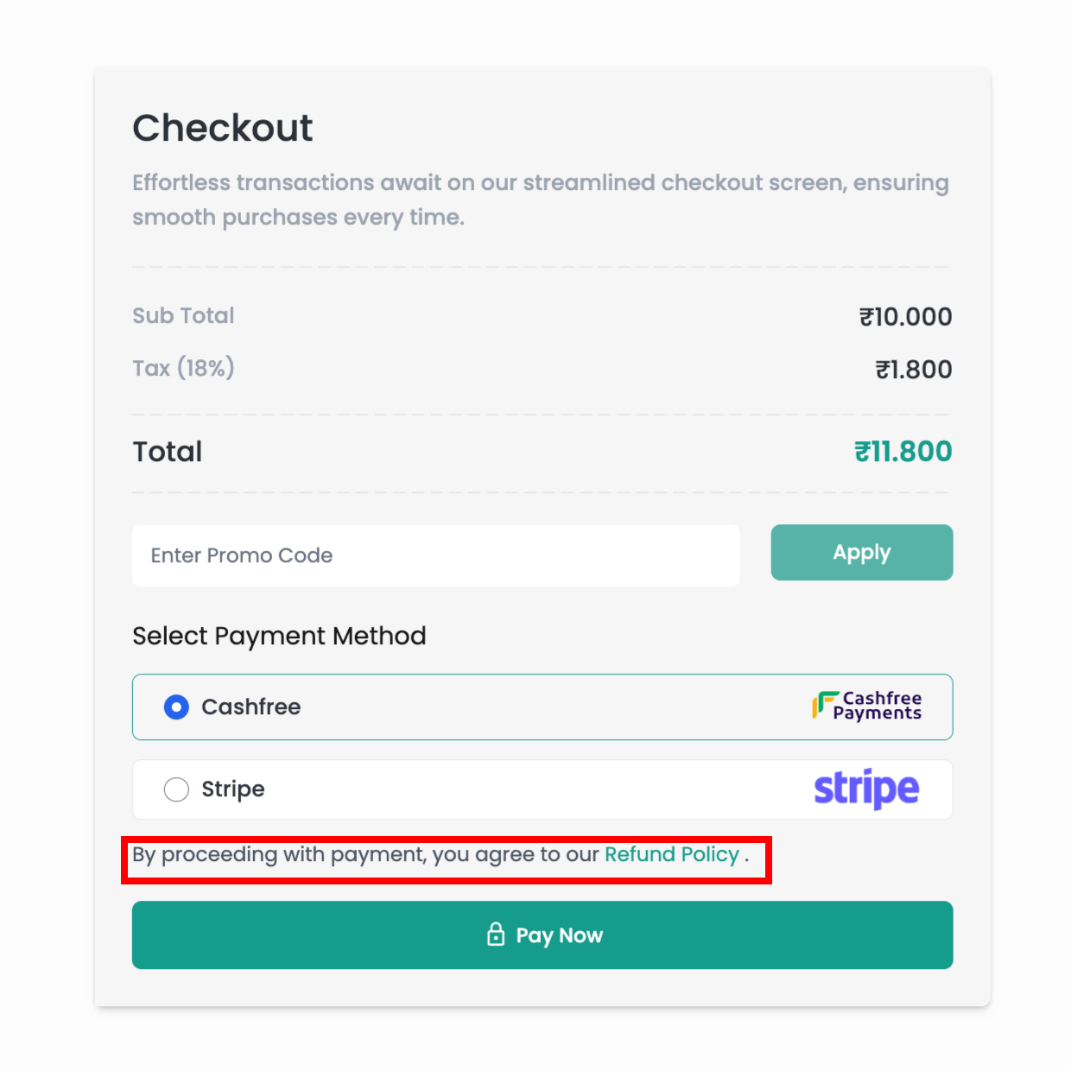The width and height of the screenshot is (1071, 1071).
Task: Click the Select Payment Method heading
Action: click(x=278, y=636)
